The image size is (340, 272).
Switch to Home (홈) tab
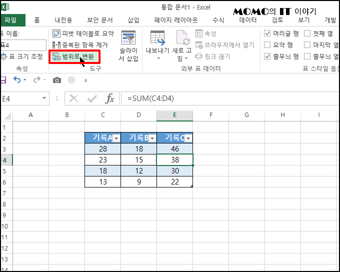coord(37,20)
